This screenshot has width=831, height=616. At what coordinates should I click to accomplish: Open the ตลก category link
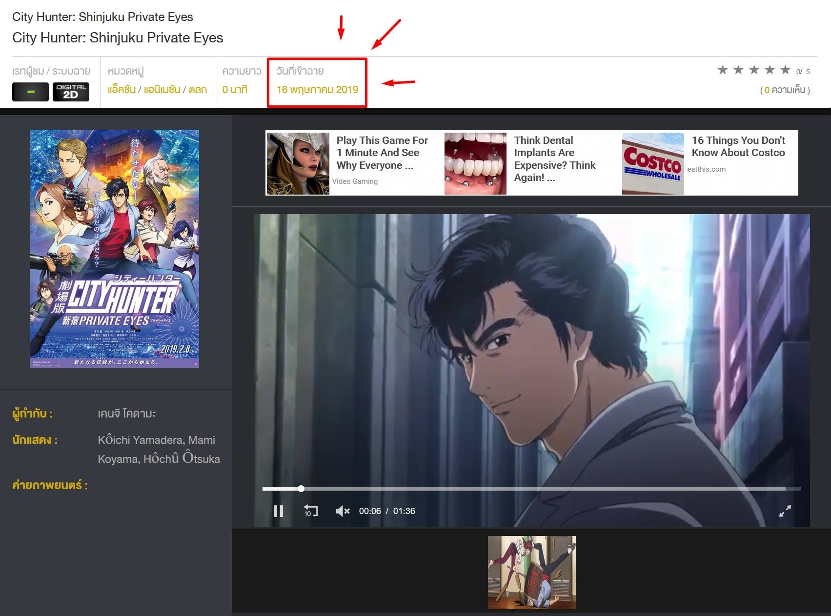pos(198,90)
